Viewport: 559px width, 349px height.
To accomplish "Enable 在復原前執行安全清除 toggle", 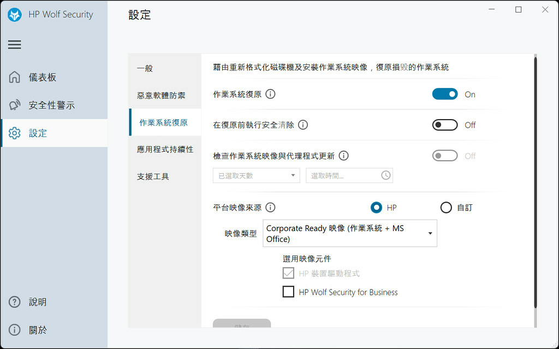I will [x=445, y=125].
